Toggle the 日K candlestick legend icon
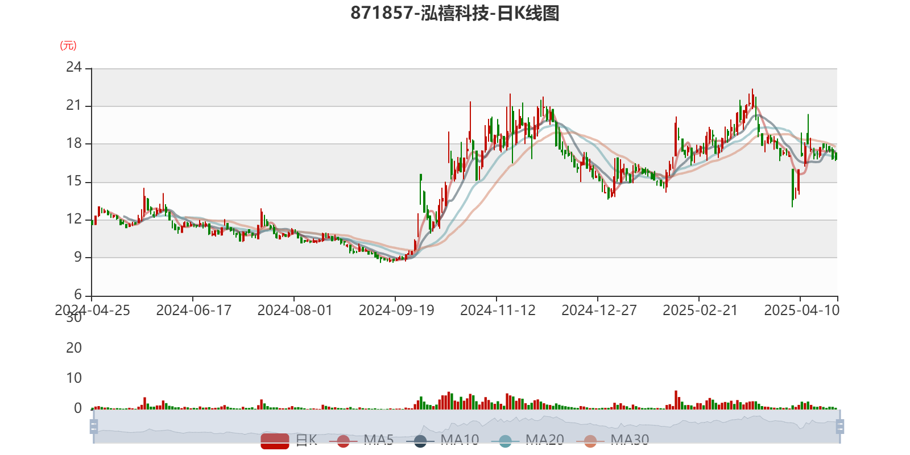This screenshot has width=910, height=455. [x=275, y=440]
